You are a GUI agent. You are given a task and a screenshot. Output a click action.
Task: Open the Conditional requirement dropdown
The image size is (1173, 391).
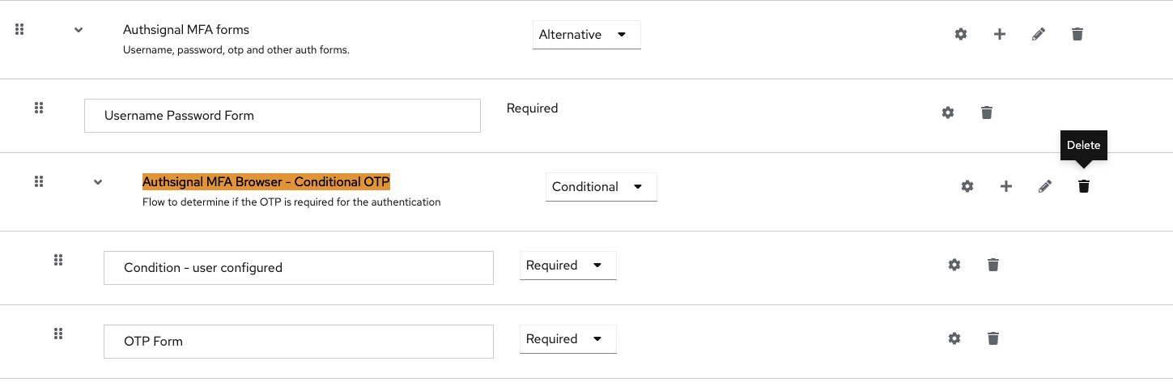point(601,187)
